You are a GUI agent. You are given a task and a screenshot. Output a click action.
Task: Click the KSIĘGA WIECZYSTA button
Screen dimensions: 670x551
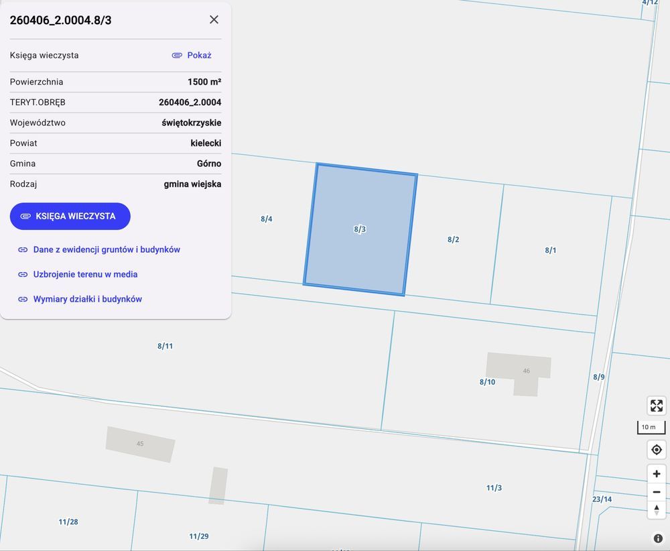[70, 217]
